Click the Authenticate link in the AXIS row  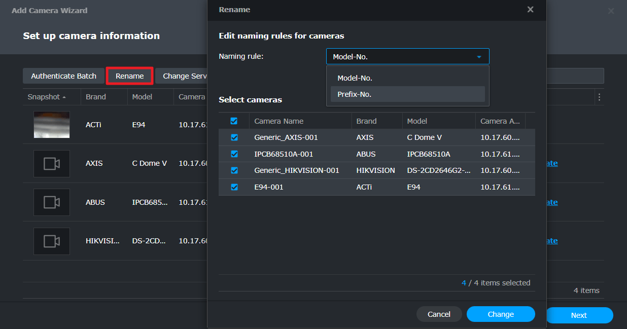point(551,163)
